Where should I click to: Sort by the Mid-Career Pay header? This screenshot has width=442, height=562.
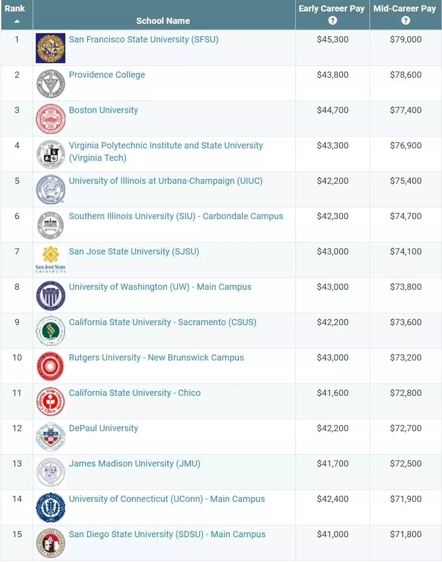pos(404,8)
